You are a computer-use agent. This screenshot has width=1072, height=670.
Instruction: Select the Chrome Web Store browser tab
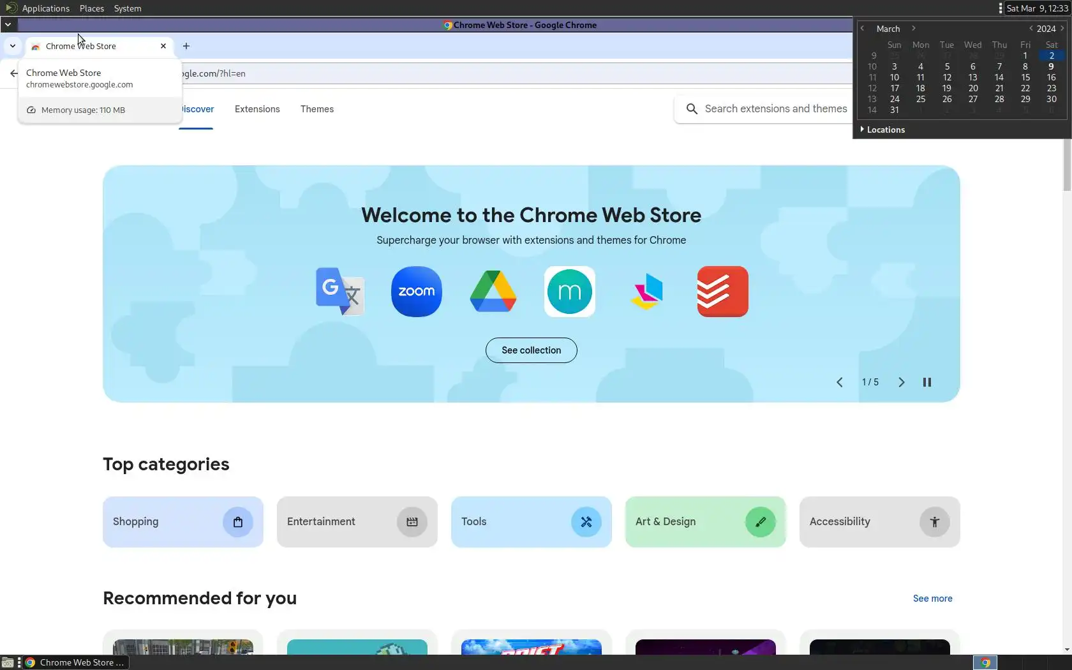[99, 46]
